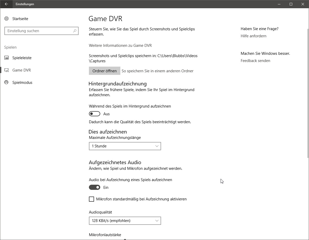Click the 'Hilfe anfordern' link
The image size is (309, 240).
point(253,36)
